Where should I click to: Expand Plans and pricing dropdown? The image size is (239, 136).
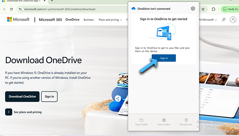(x=110, y=20)
